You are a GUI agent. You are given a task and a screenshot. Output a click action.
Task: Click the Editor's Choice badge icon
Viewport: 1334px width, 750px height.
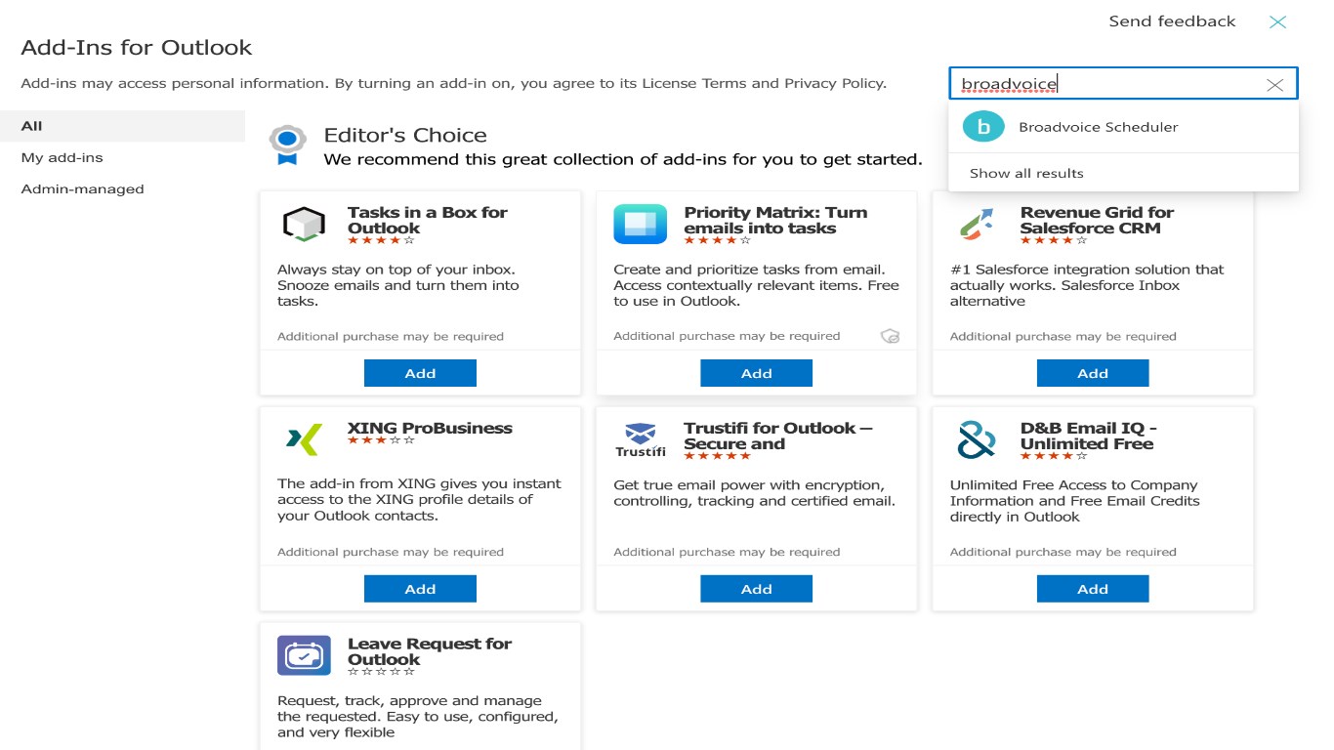(x=287, y=145)
